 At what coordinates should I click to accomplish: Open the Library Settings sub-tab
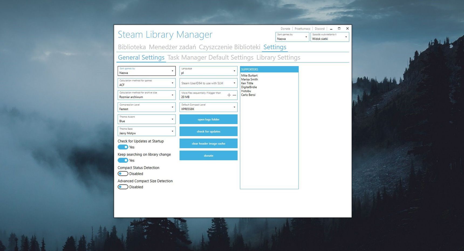pos(278,58)
